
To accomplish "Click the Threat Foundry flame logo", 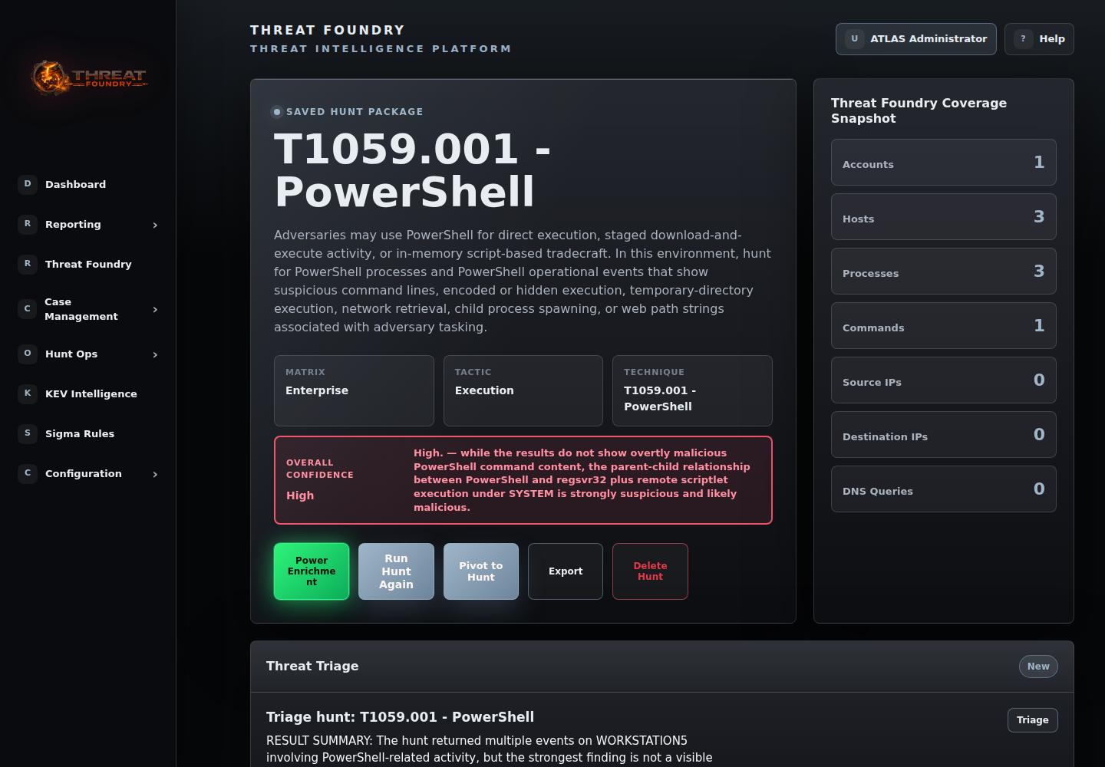I will point(88,78).
